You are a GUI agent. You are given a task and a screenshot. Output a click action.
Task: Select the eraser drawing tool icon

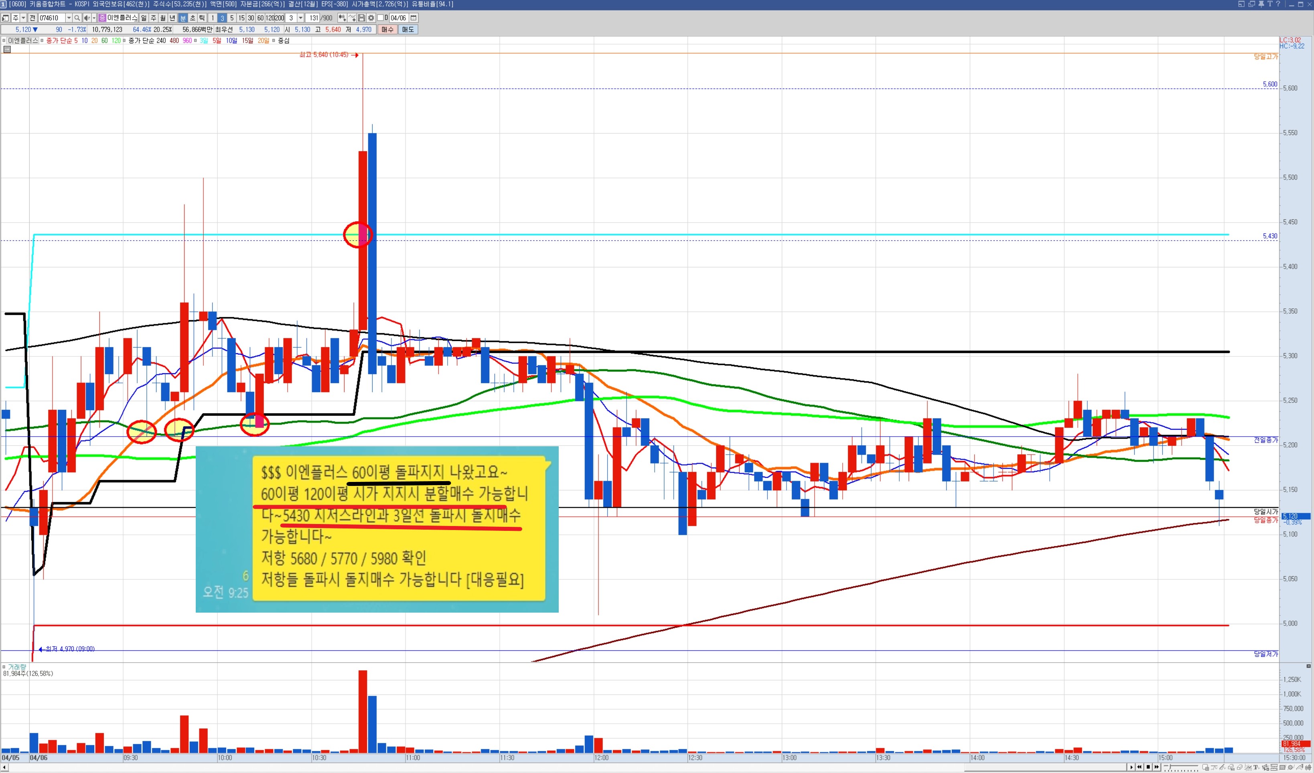pyautogui.click(x=1239, y=767)
